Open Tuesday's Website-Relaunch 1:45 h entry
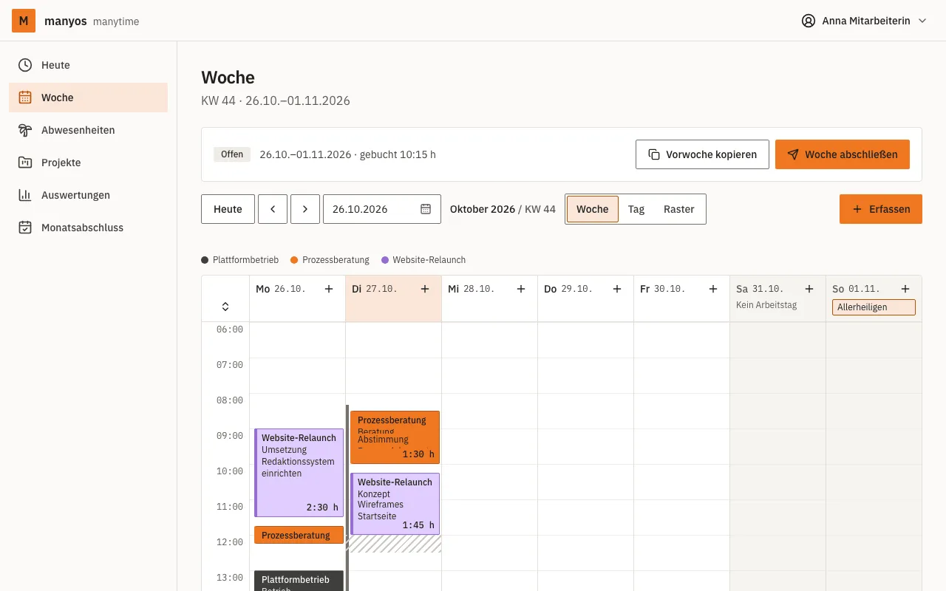This screenshot has height=591, width=946. point(395,504)
